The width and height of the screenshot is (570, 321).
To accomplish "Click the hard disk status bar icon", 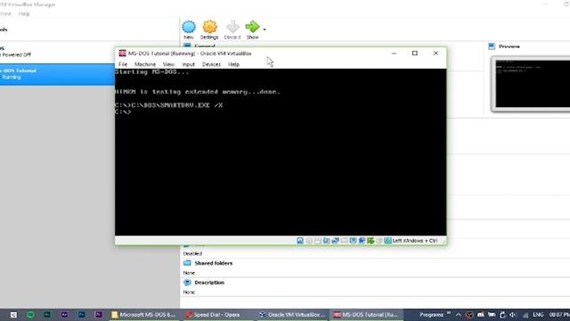I will coord(300,241).
